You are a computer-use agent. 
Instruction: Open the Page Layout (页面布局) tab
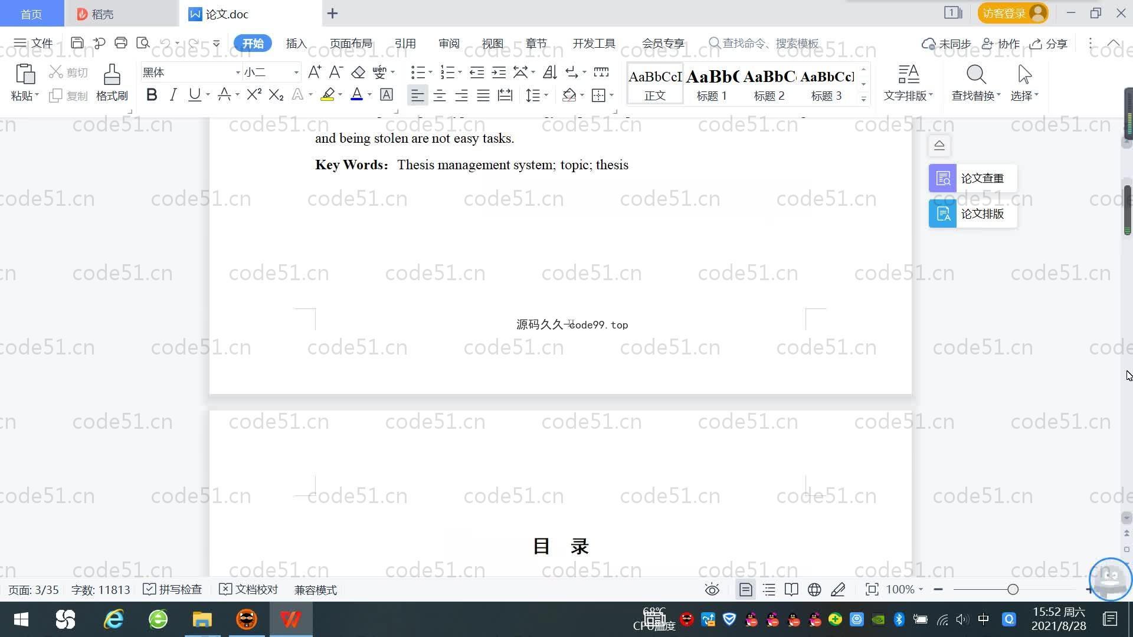351,44
